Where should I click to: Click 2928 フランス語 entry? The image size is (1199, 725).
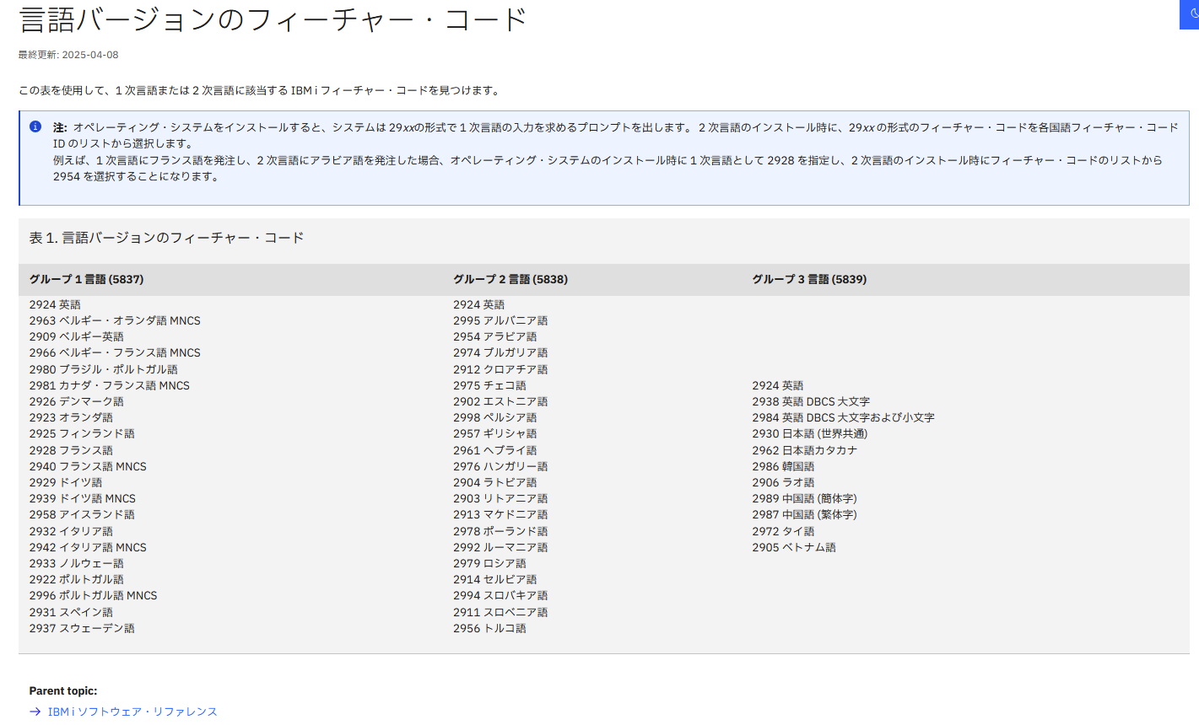click(x=71, y=450)
